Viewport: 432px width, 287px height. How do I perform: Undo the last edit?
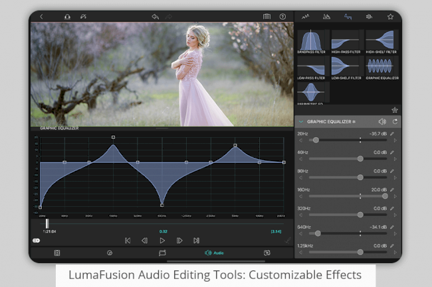pos(155,17)
